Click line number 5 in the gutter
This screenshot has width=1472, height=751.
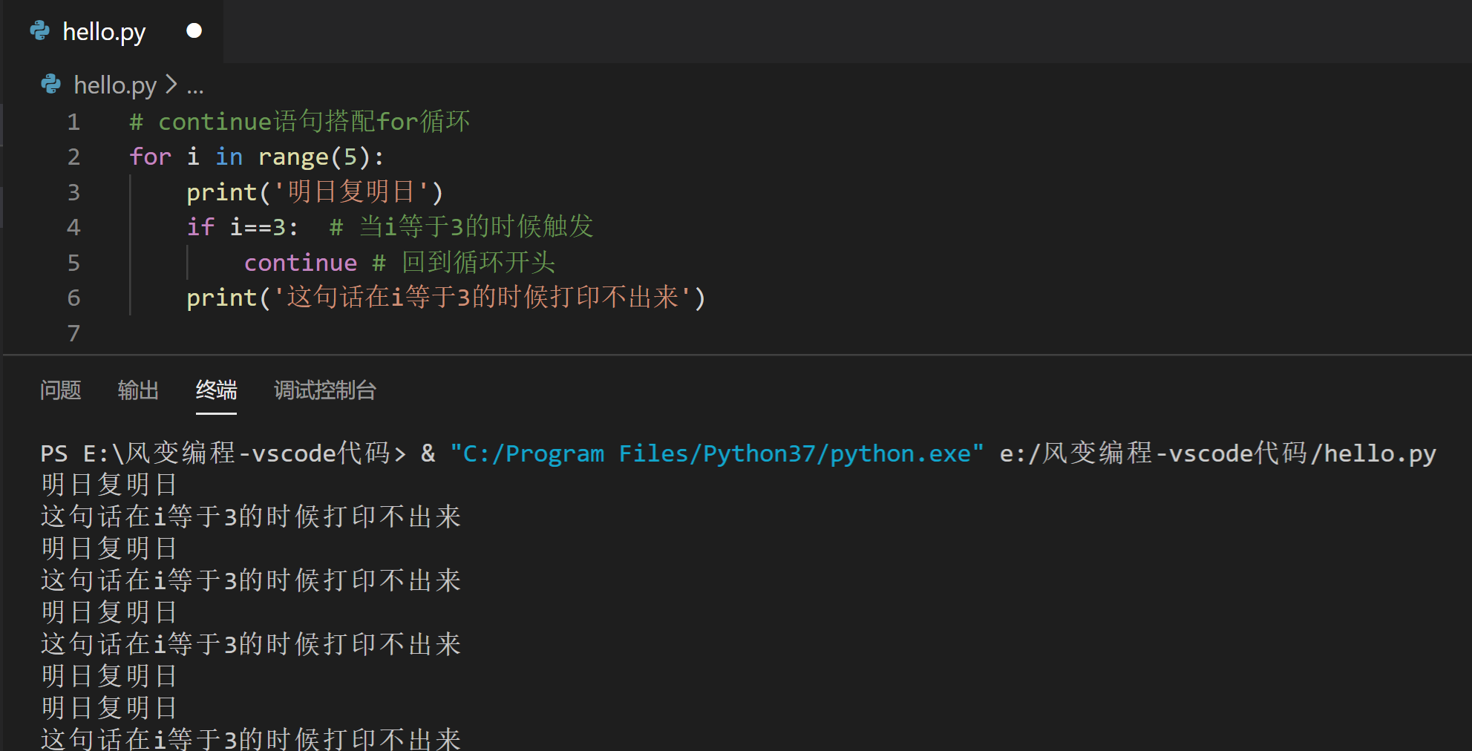coord(73,263)
